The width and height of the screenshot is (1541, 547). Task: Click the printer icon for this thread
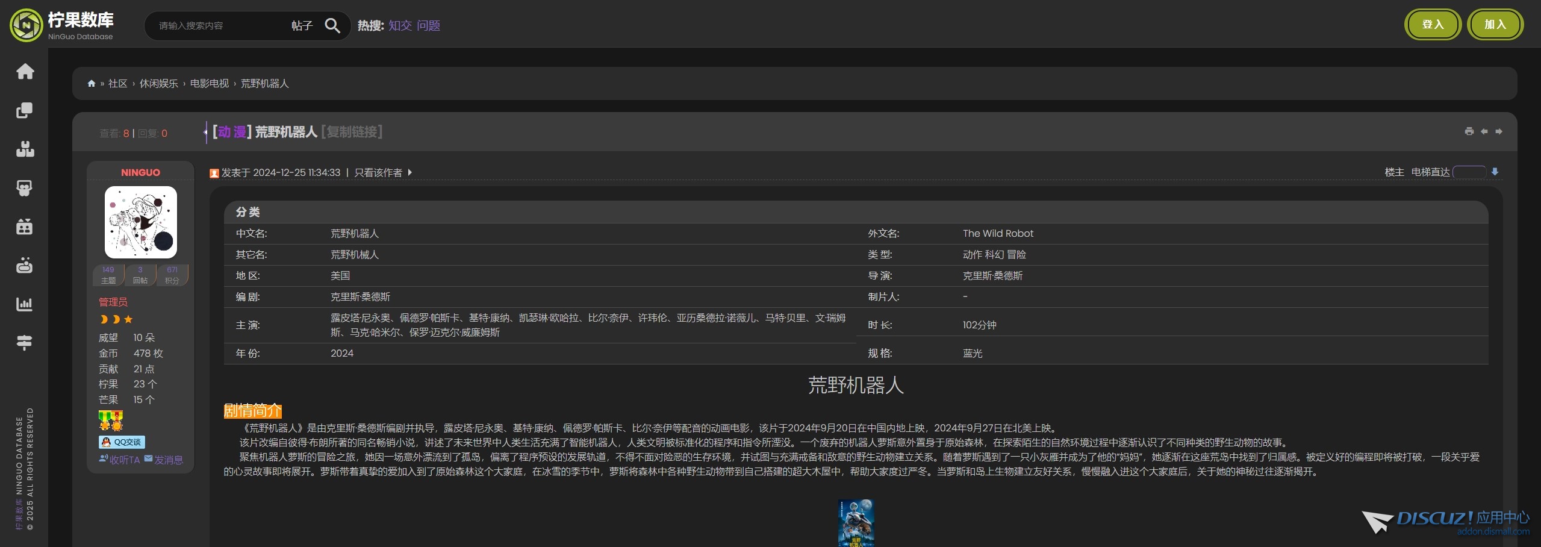[1469, 131]
